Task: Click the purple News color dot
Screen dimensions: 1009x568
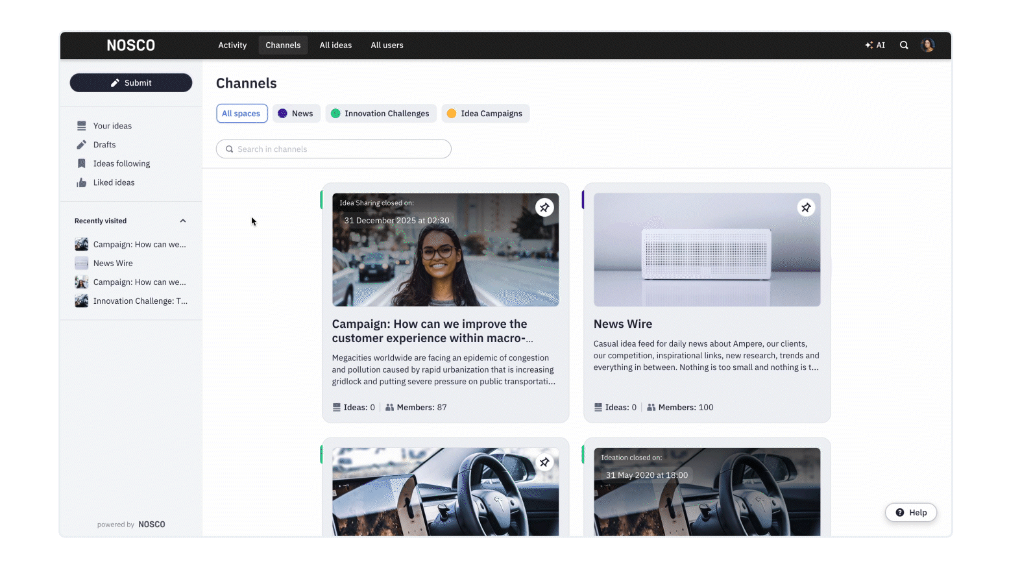Action: [282, 114]
